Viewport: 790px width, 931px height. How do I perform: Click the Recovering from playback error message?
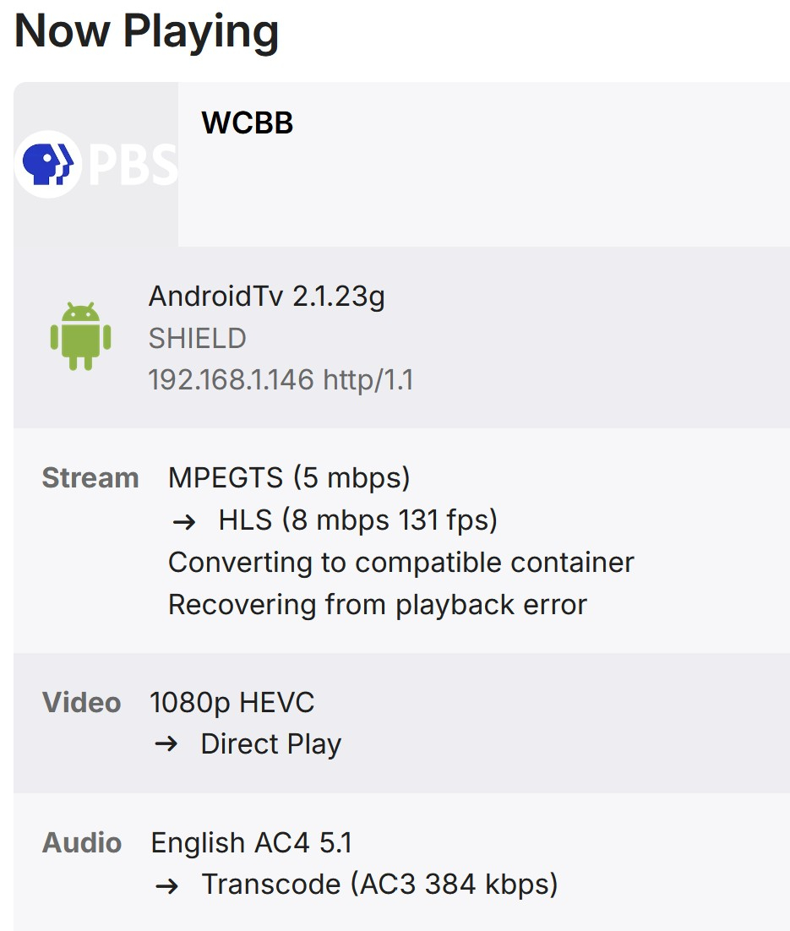[377, 605]
